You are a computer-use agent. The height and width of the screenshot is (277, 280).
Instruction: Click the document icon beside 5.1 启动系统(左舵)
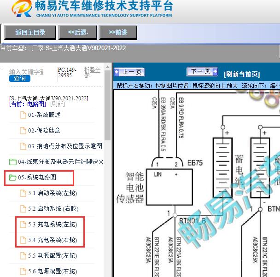(23, 193)
